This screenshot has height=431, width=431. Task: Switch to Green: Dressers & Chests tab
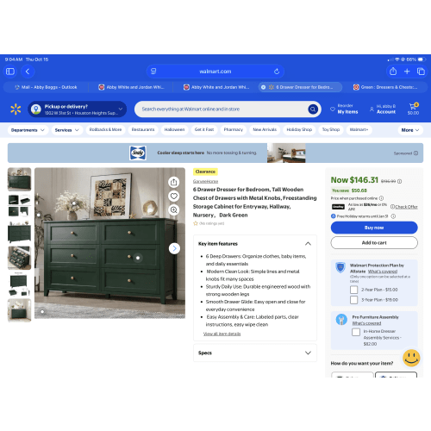pyautogui.click(x=385, y=87)
